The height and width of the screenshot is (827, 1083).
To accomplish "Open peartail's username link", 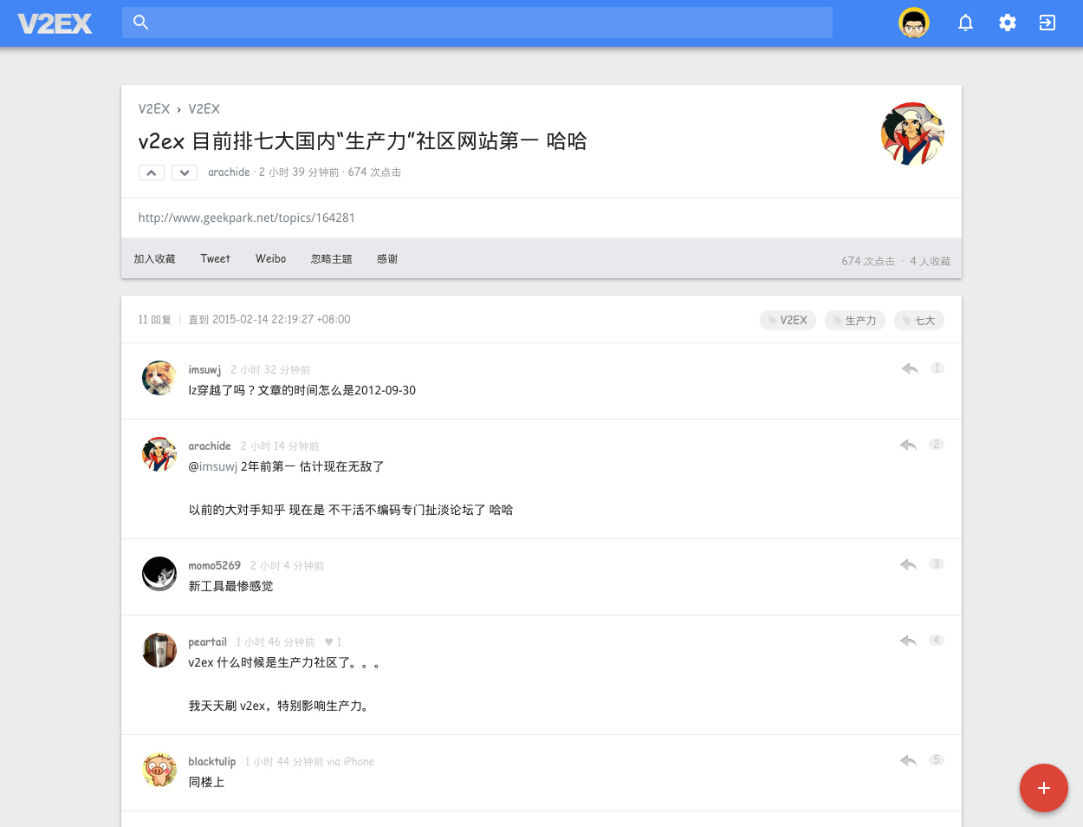I will pyautogui.click(x=208, y=642).
